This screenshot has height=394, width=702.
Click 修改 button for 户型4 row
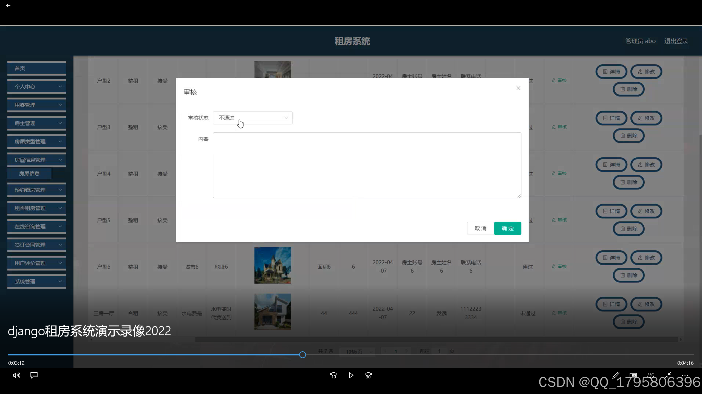646,165
